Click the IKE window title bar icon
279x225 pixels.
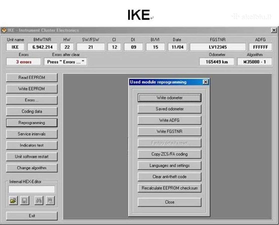click(4, 30)
